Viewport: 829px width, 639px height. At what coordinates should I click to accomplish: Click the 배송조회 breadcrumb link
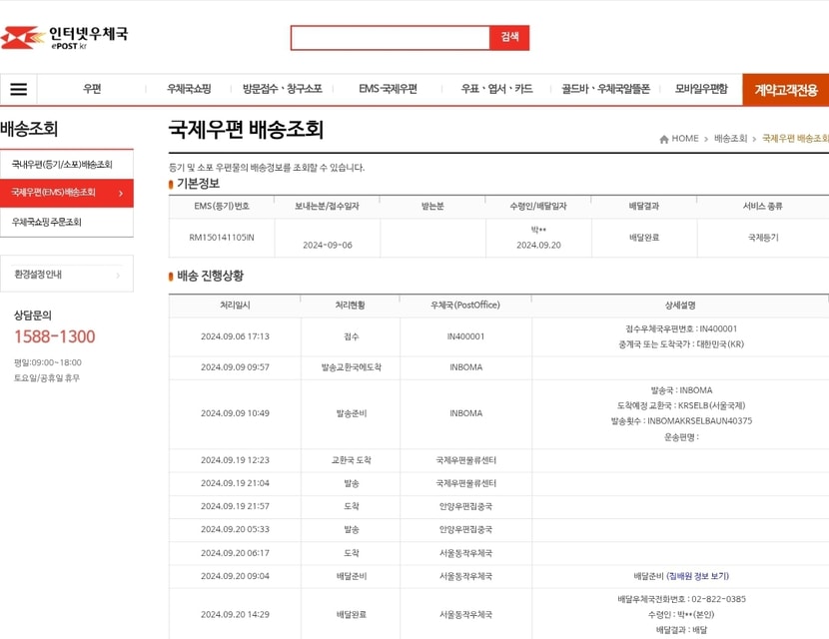pos(730,139)
